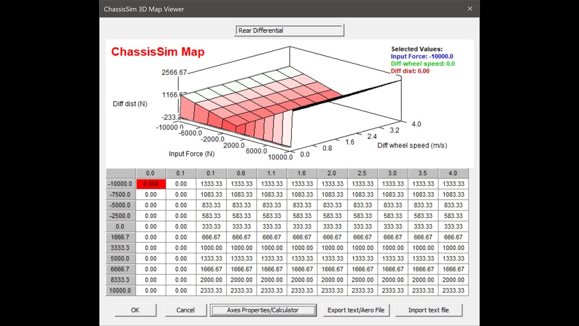
Task: Click the Rear Differential map button
Action: (289, 30)
